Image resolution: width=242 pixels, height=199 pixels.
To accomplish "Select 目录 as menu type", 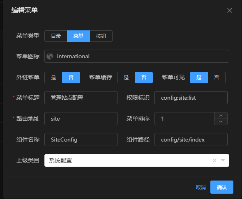I will coord(56,36).
